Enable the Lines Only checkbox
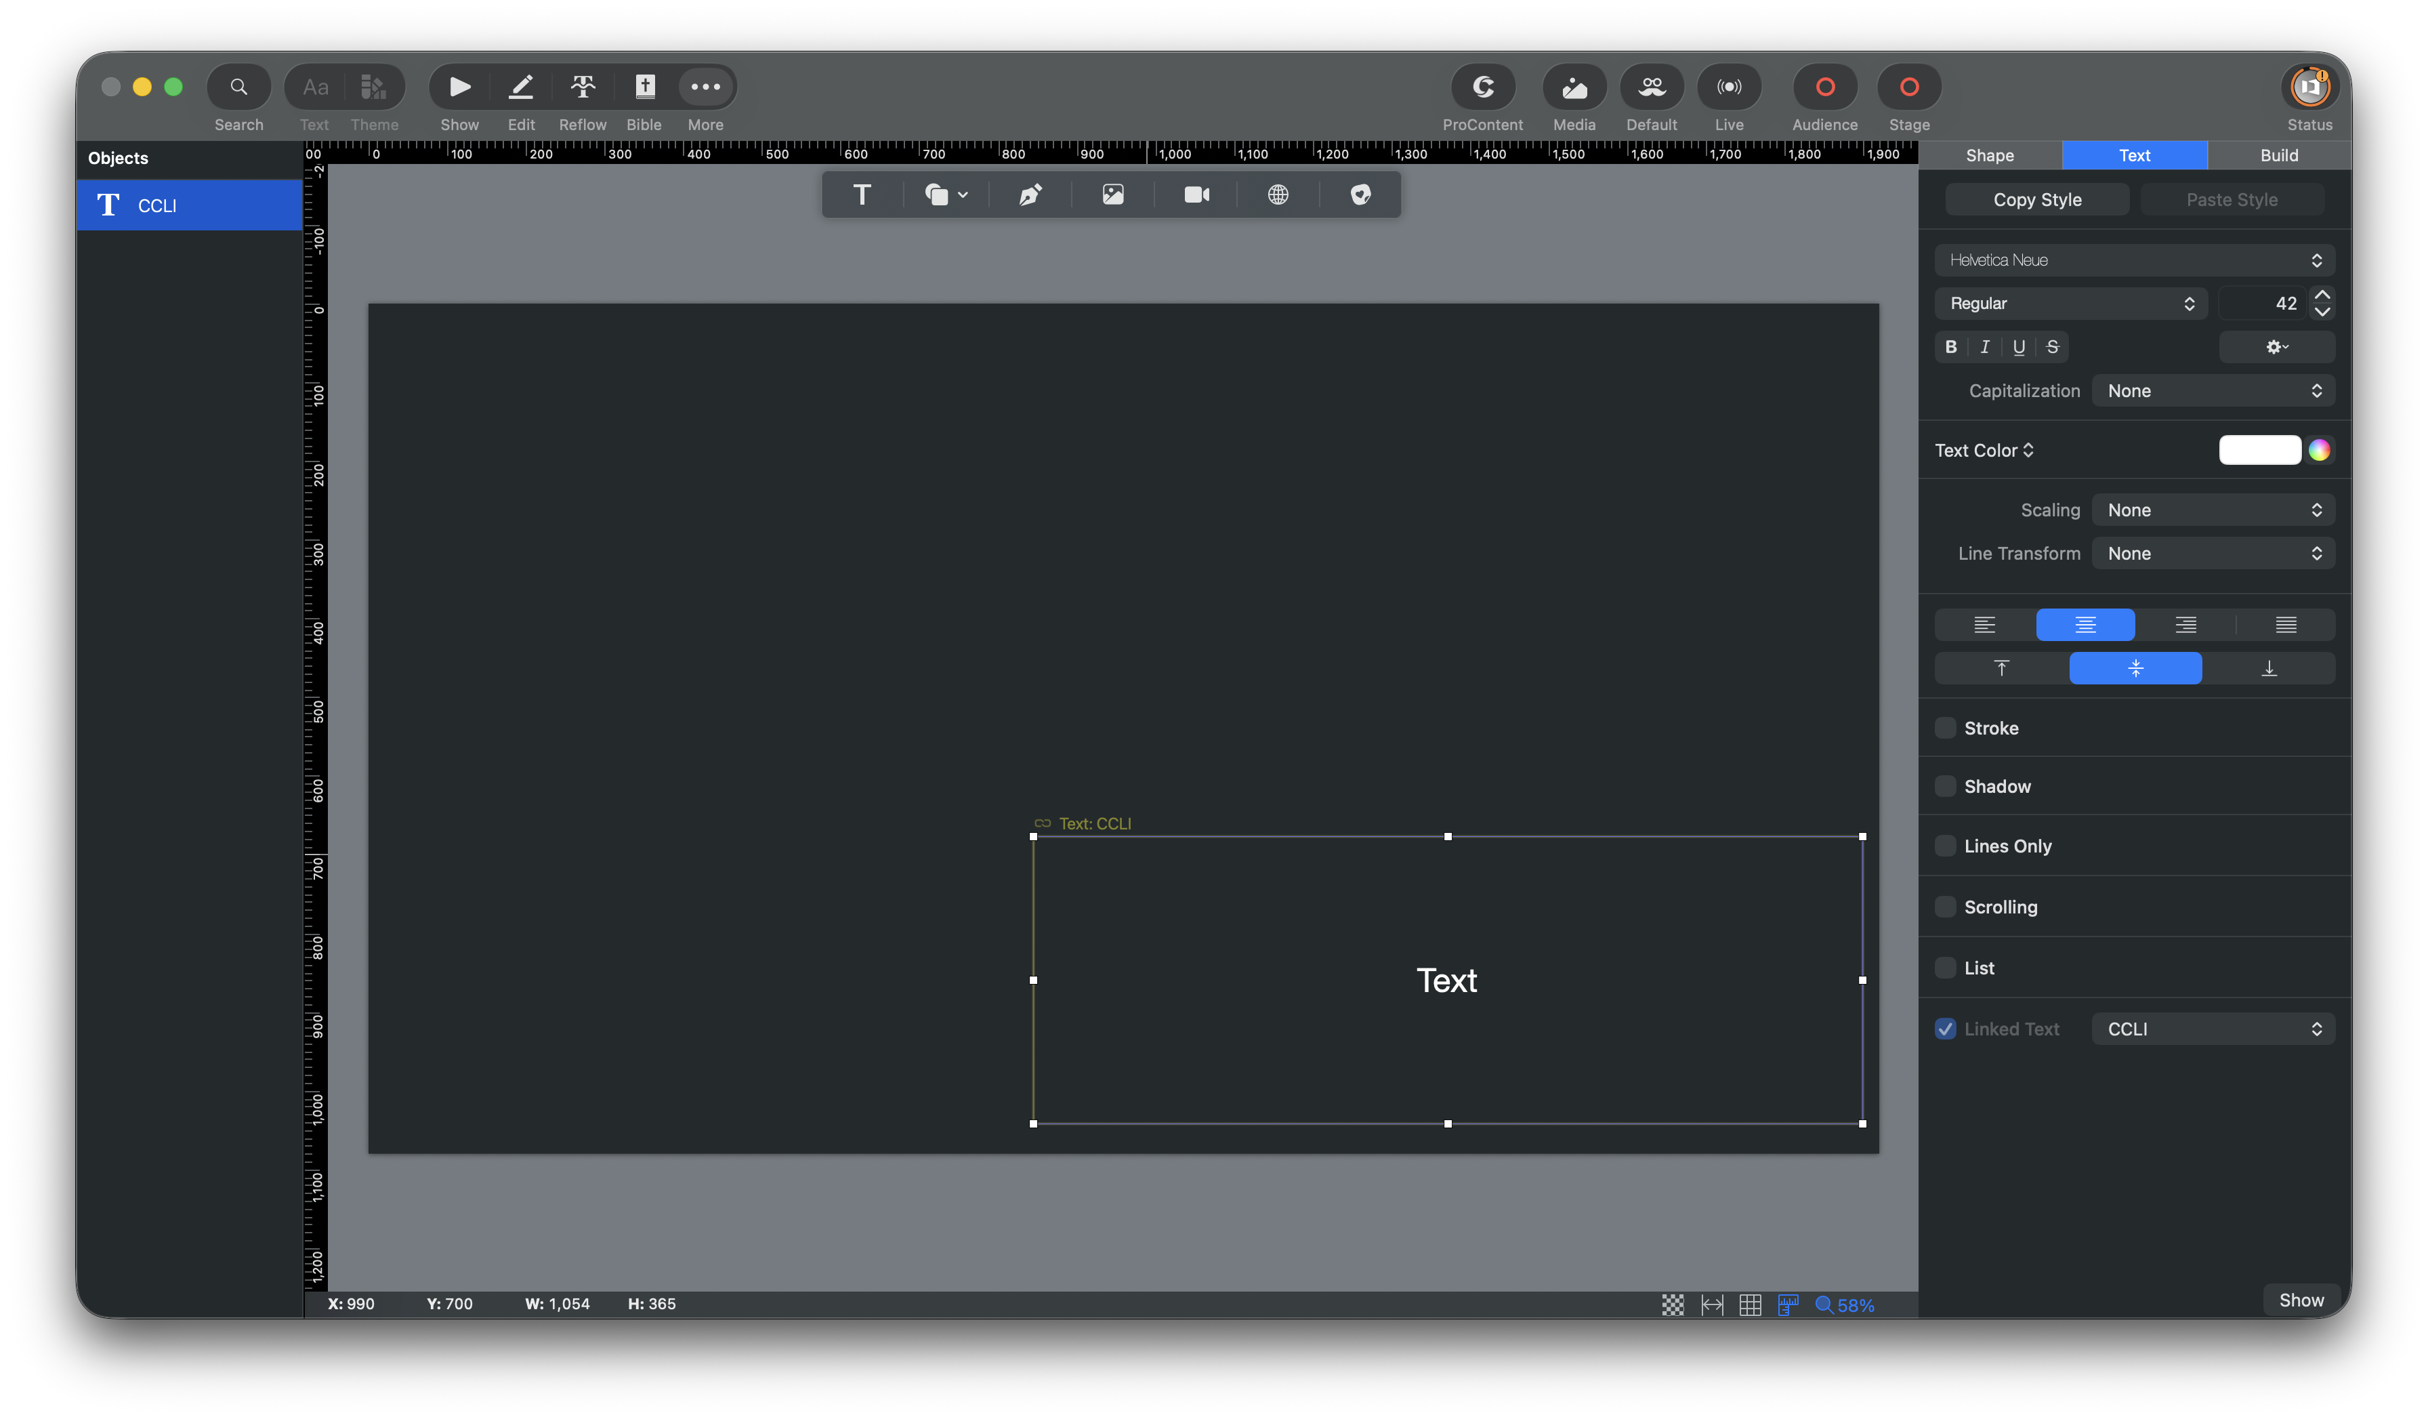The width and height of the screenshot is (2428, 1419). pyautogui.click(x=1945, y=846)
